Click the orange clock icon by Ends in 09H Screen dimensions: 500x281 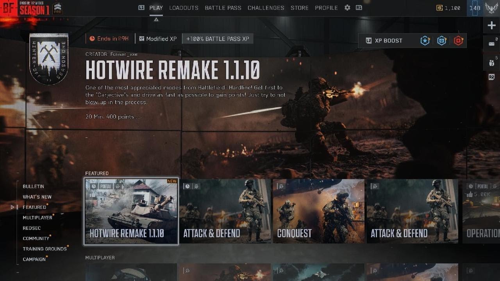(x=92, y=39)
